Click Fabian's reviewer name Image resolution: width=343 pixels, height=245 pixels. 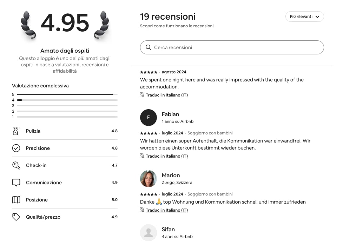170,114
